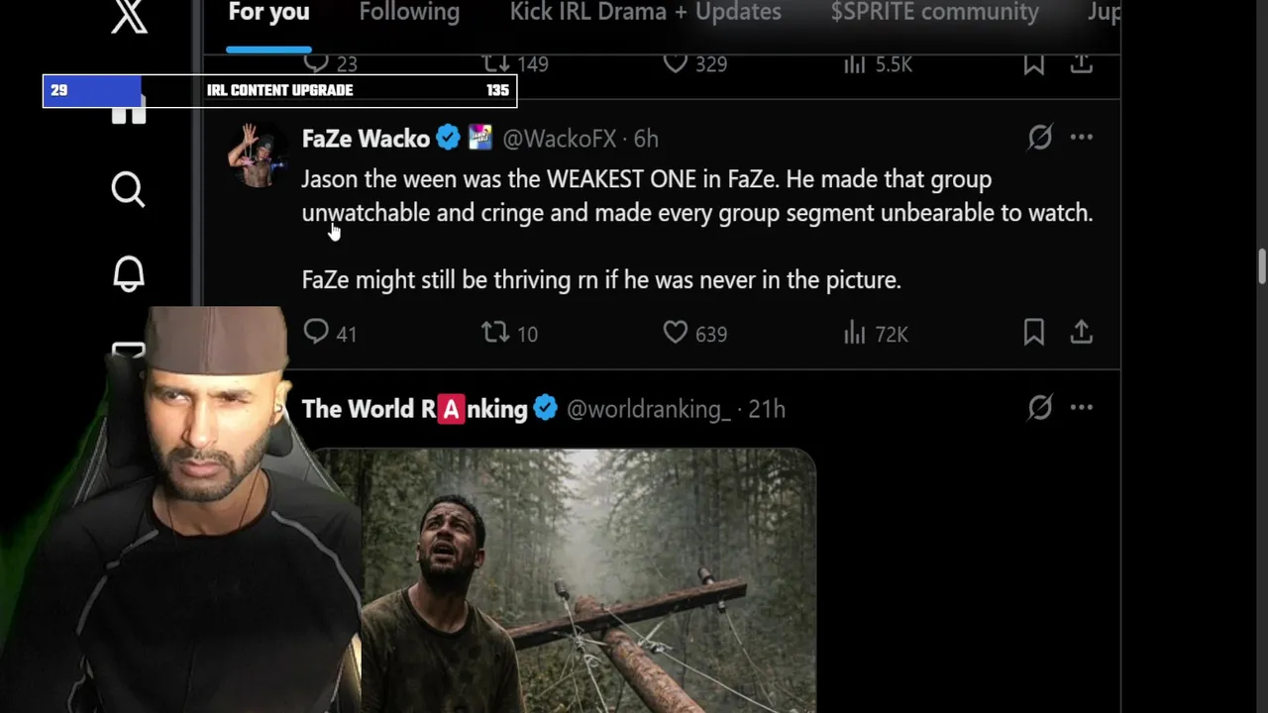This screenshot has height=713, width=1268.
Task: Click the IRL Content Upgrade progress bar
Action: point(279,90)
